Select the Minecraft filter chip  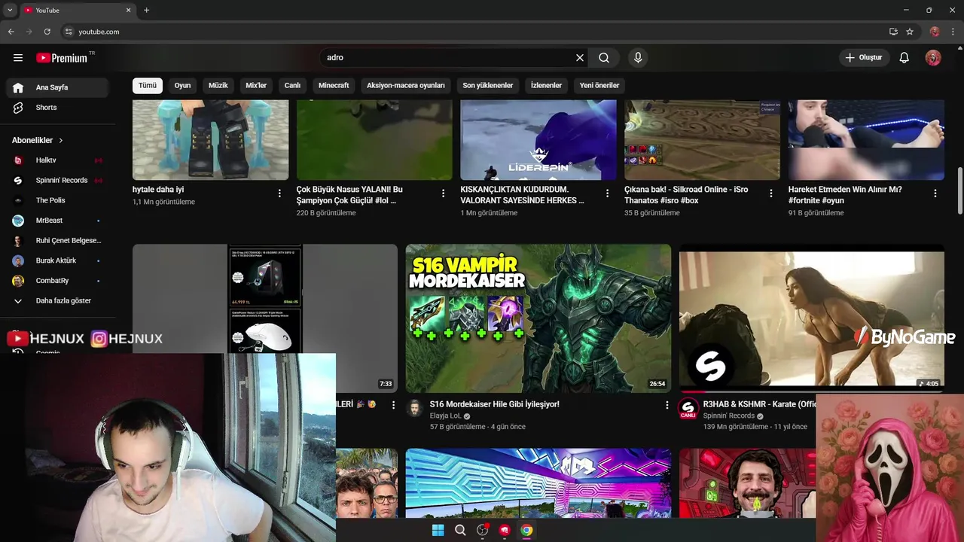coord(334,85)
